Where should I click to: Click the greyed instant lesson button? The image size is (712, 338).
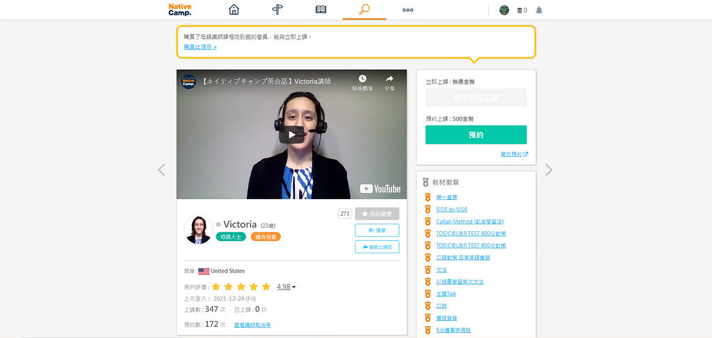[x=476, y=97]
